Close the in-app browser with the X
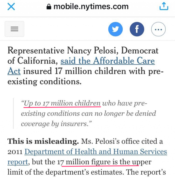 pyautogui.click(x=11, y=7)
